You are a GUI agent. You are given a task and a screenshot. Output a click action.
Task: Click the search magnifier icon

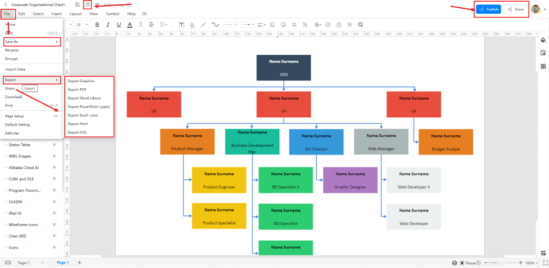click(x=360, y=25)
